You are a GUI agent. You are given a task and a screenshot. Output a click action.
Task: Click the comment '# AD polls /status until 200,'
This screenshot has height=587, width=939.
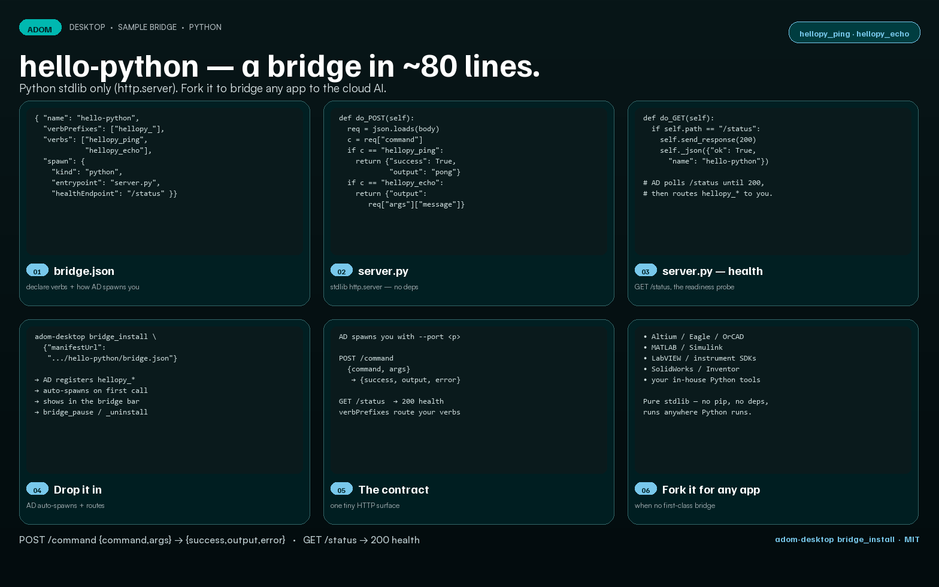coord(704,183)
